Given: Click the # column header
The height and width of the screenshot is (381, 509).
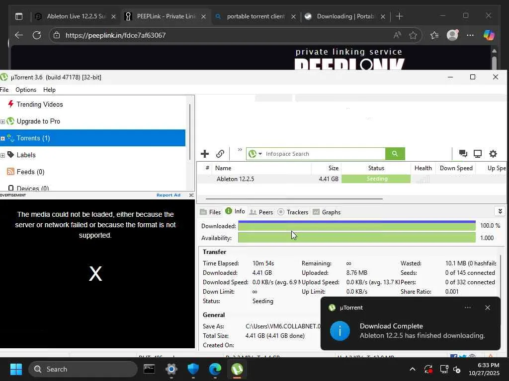Looking at the screenshot, I should 207,168.
